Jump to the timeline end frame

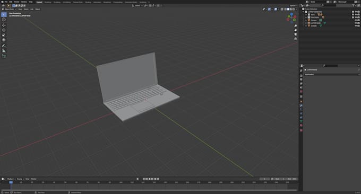pyautogui.click(x=158, y=179)
